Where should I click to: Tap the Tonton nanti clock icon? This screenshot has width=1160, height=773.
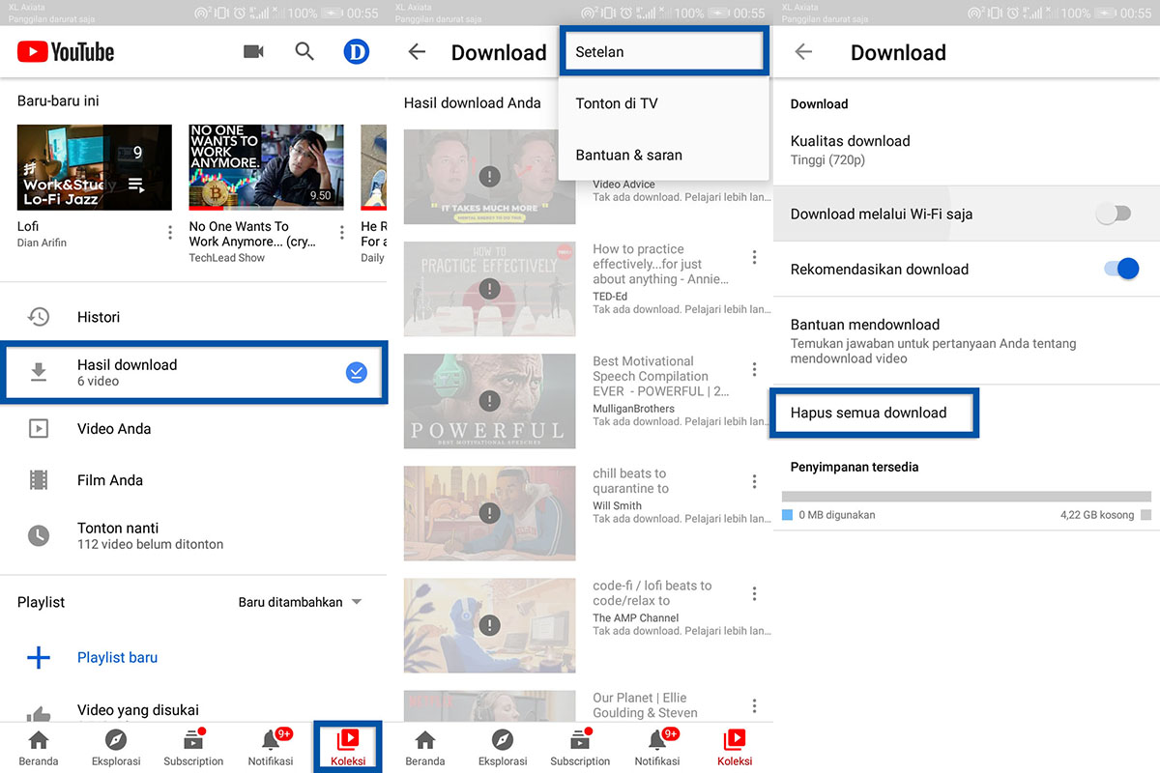tap(39, 535)
